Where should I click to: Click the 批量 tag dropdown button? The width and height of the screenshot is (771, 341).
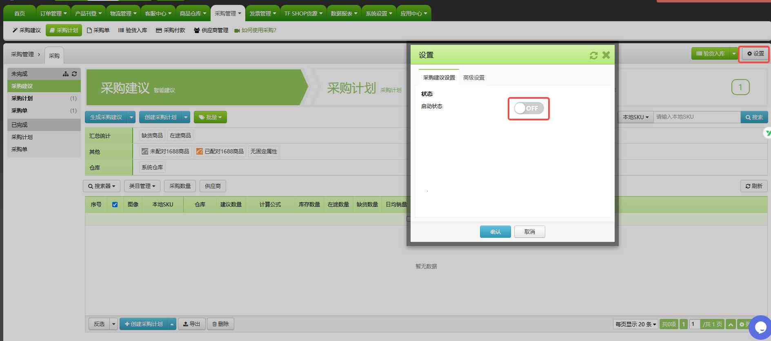[210, 117]
